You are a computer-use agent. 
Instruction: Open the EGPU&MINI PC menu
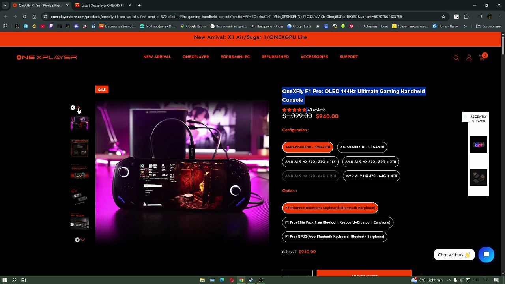pyautogui.click(x=235, y=57)
